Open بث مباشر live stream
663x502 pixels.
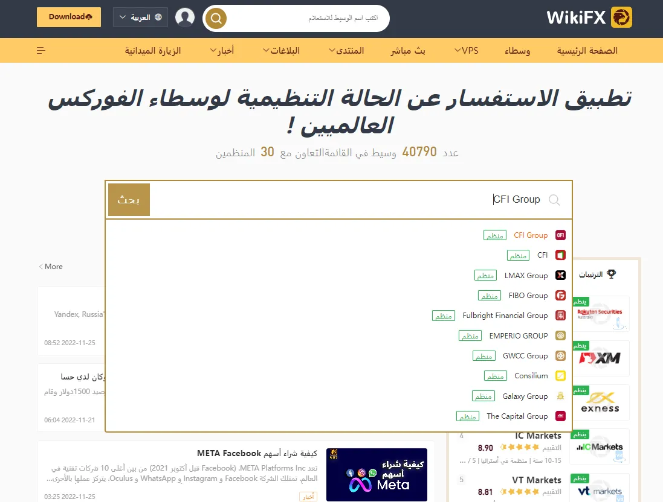click(407, 51)
